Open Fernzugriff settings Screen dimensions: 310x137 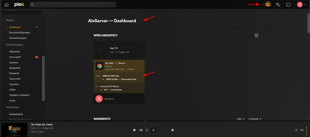(x=15, y=57)
